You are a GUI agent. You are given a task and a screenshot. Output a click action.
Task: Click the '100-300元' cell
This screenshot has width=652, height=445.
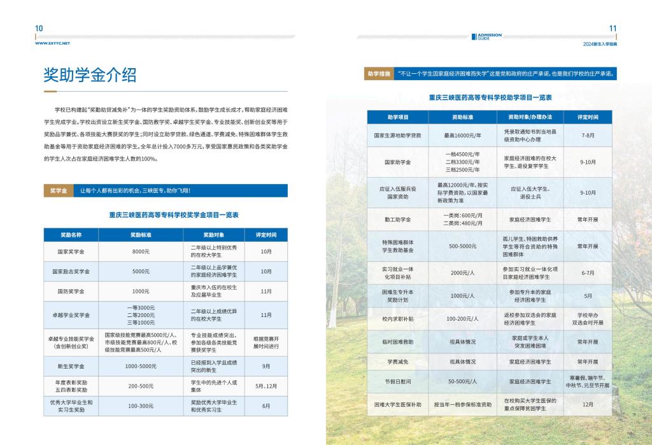pyautogui.click(x=141, y=406)
